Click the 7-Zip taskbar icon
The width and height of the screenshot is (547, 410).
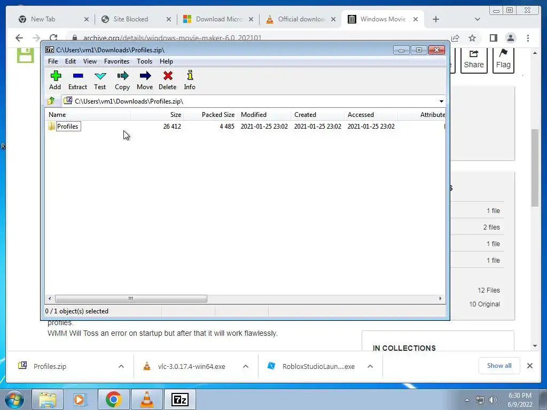pos(180,399)
